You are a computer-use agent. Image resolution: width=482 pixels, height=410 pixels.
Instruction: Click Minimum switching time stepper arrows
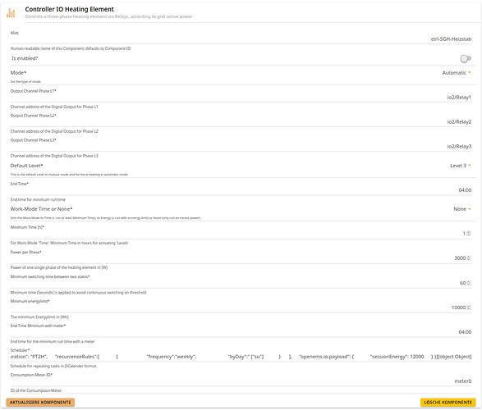coord(469,283)
